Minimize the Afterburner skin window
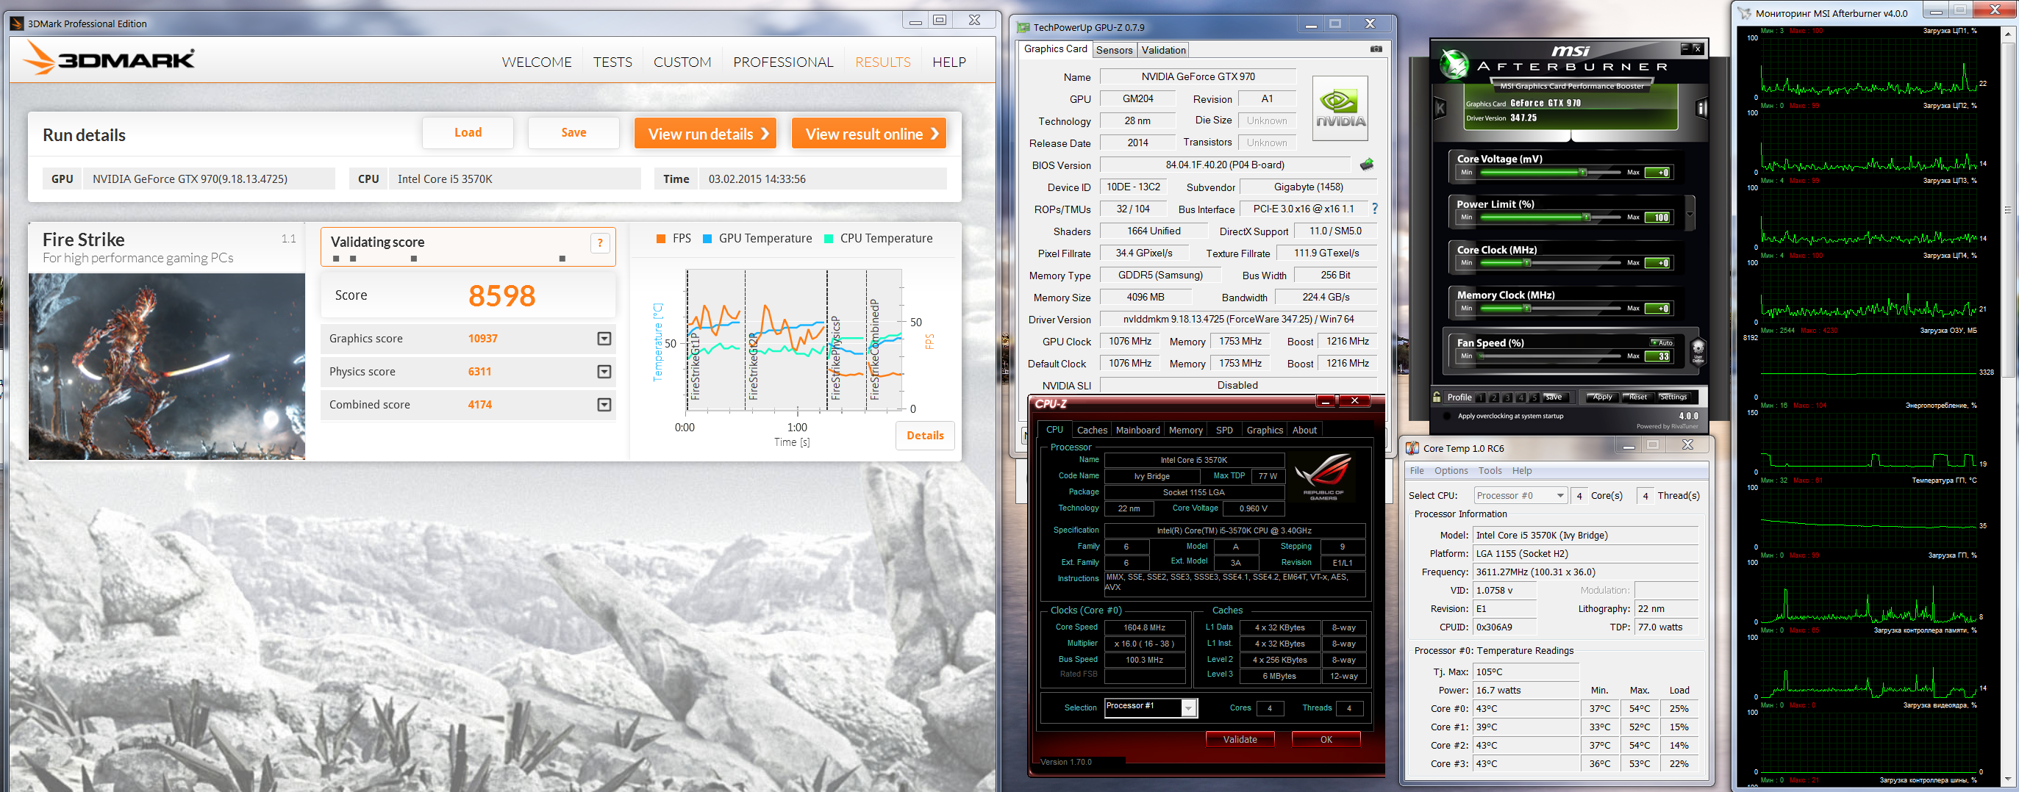Image resolution: width=2019 pixels, height=792 pixels. pyautogui.click(x=1684, y=48)
